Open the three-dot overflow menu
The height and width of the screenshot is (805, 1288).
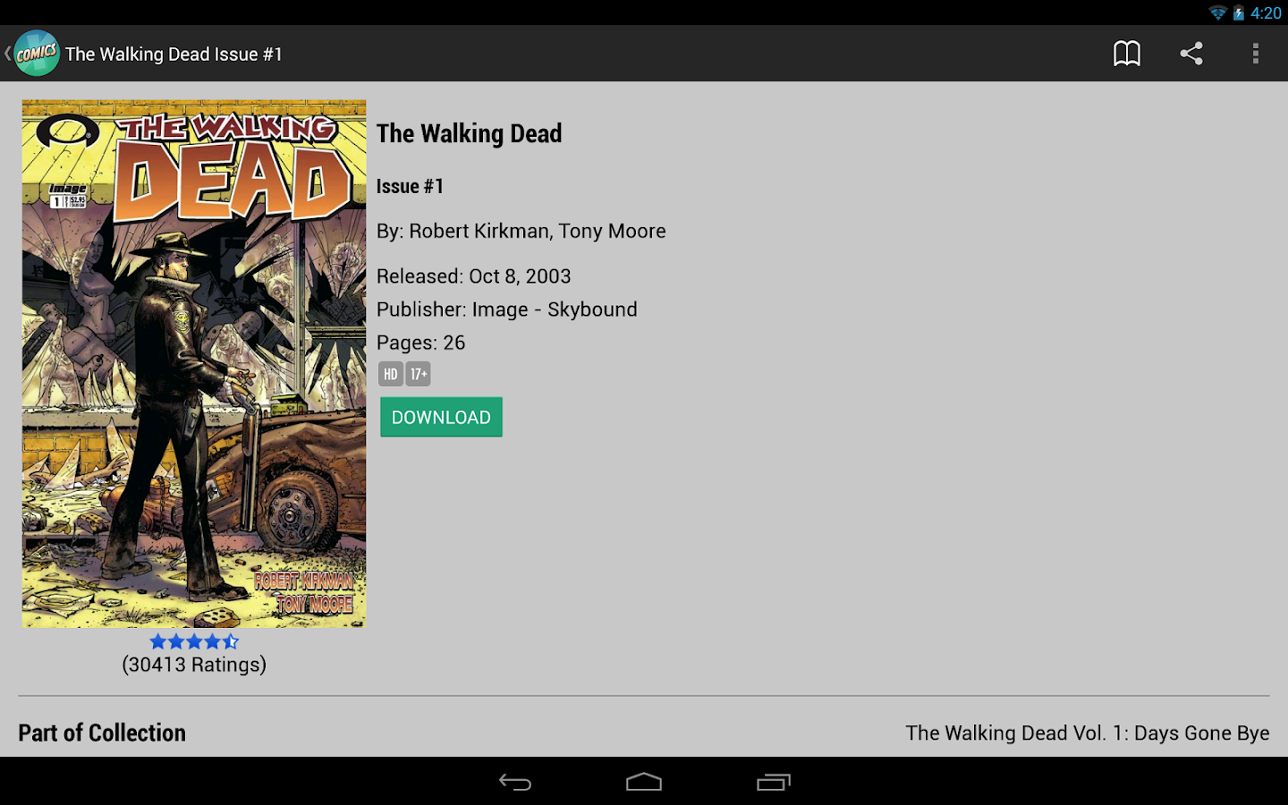click(x=1255, y=54)
